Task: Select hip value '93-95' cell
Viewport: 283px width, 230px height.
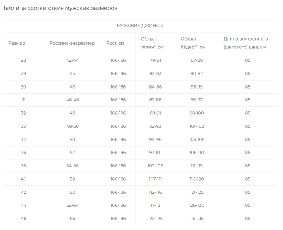Action: (197, 87)
